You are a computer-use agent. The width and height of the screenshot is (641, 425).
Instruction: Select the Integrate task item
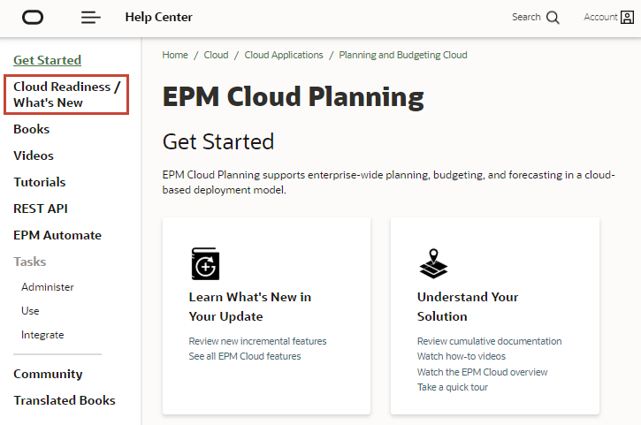pos(42,335)
